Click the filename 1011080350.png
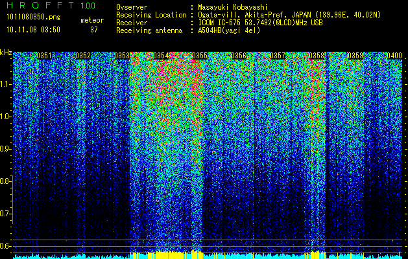The height and width of the screenshot is (259, 408). tap(34, 17)
